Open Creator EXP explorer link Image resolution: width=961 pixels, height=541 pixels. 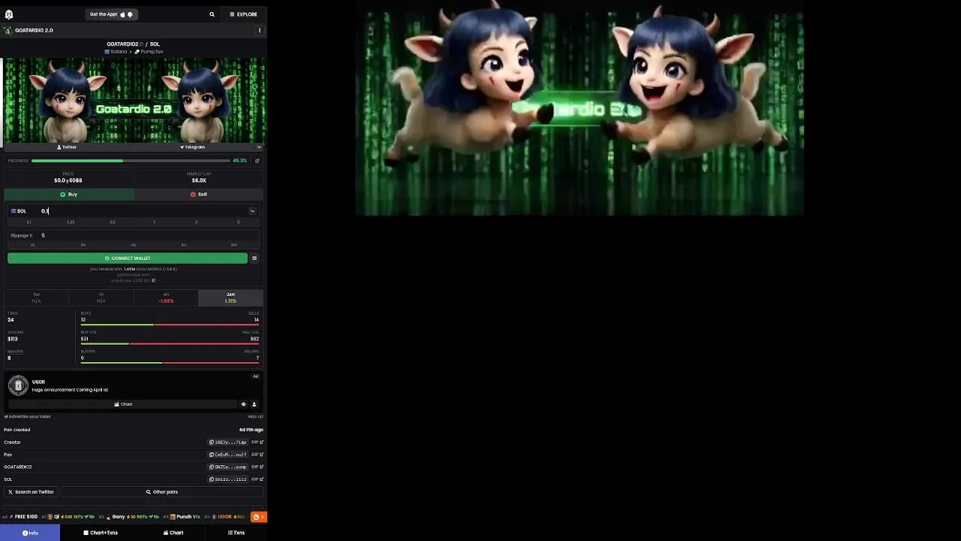258,443
